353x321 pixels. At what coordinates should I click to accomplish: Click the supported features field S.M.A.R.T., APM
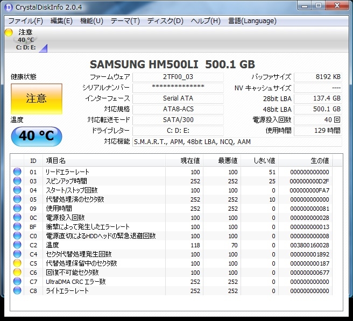tap(237, 142)
